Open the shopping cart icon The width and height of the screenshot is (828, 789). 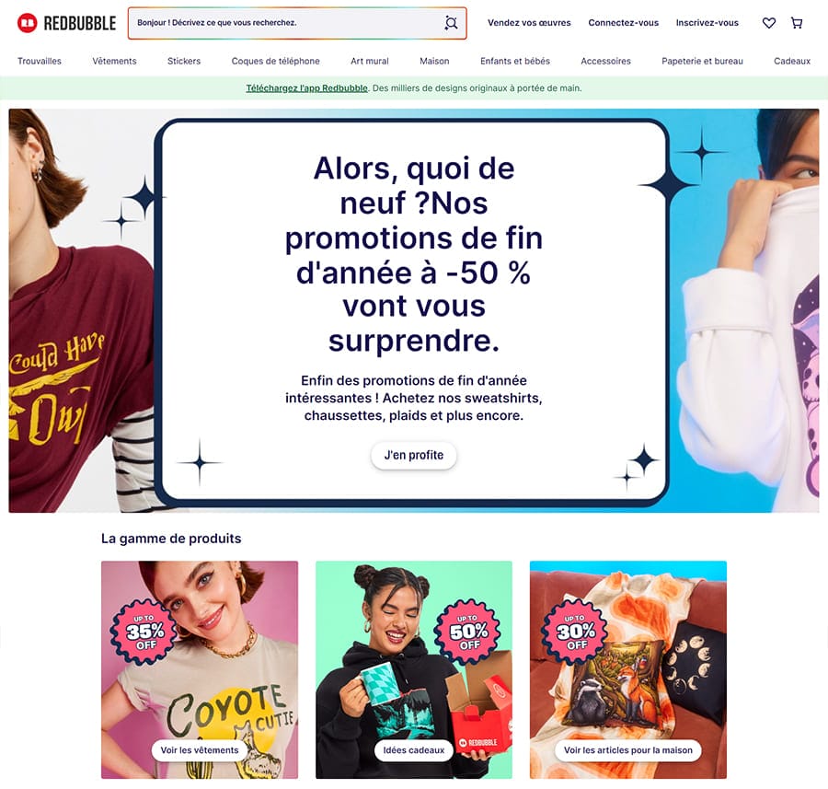click(x=797, y=23)
